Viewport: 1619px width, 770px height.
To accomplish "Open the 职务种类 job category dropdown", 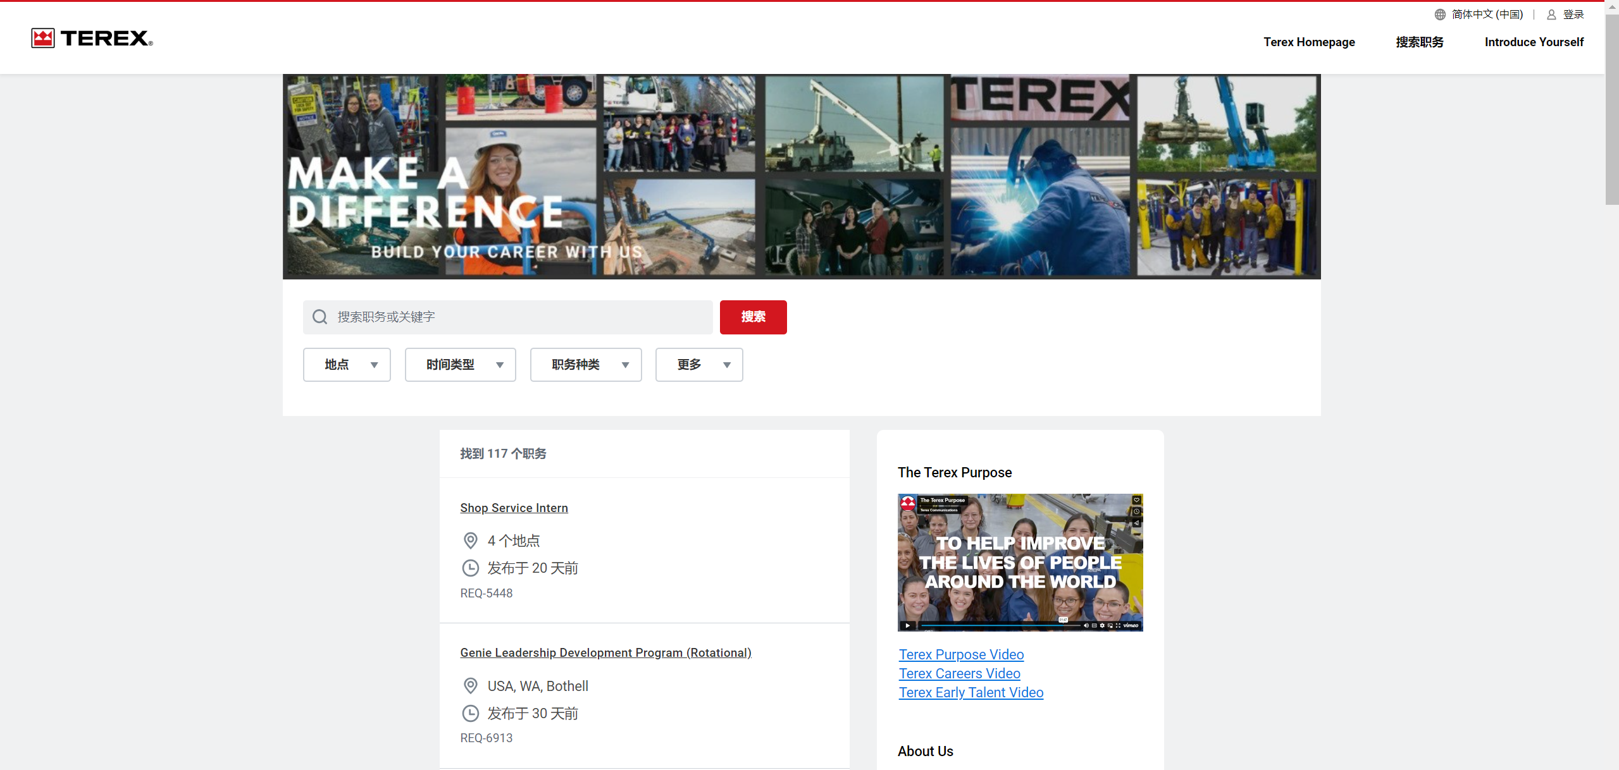I will [586, 365].
